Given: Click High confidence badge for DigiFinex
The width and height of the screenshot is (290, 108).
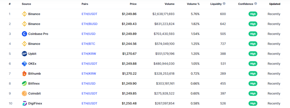Looking at the screenshot, I should (x=253, y=103).
